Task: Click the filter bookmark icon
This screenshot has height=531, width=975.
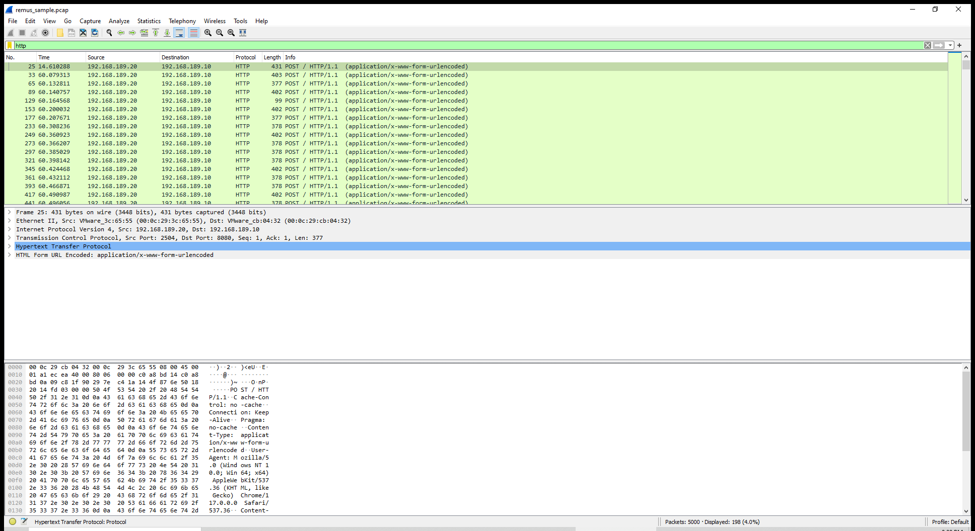Action: (x=10, y=45)
